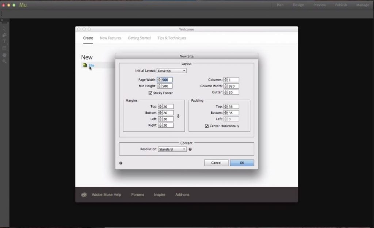374x228 pixels.
Task: Open the Design view
Action: pyautogui.click(x=298, y=5)
